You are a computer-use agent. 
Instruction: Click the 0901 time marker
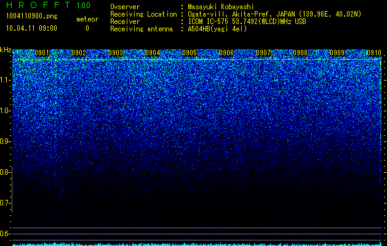[x=42, y=53]
